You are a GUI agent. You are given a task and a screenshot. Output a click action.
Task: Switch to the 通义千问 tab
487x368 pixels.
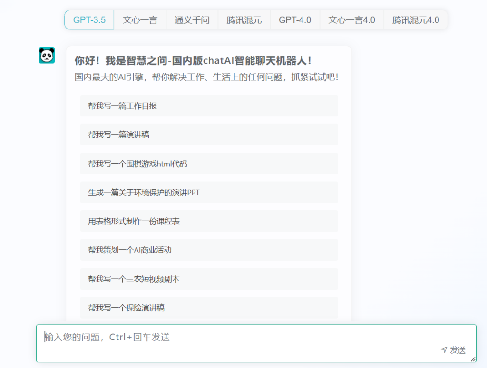pos(192,20)
